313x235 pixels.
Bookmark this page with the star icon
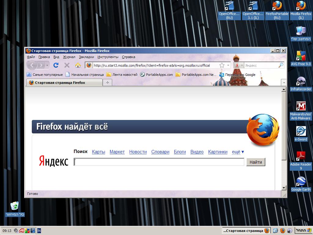point(222,65)
